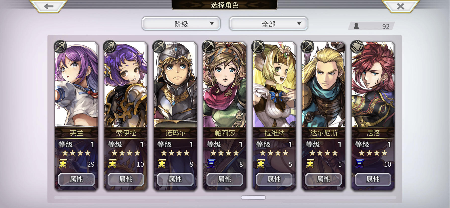Select character 索伊拉 portrait
The width and height of the screenshot is (450, 208).
[x=126, y=85]
